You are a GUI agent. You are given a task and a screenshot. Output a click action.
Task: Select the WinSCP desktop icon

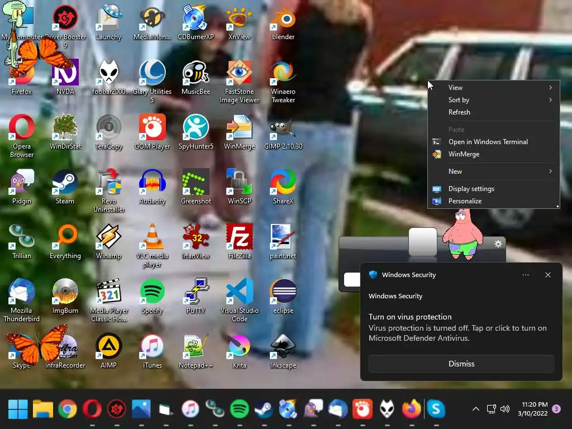click(x=239, y=186)
